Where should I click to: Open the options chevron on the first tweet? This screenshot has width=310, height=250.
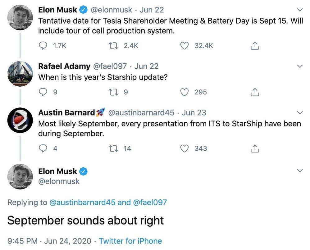click(x=300, y=10)
